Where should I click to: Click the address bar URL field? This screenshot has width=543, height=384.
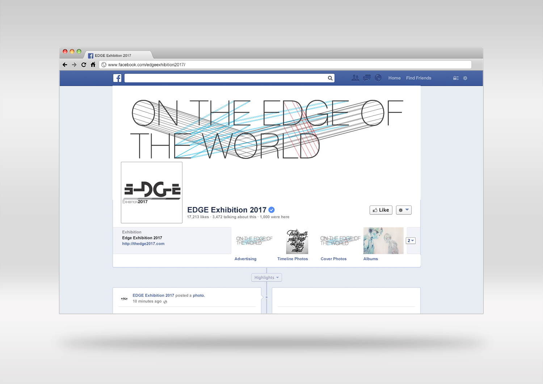[x=285, y=65]
